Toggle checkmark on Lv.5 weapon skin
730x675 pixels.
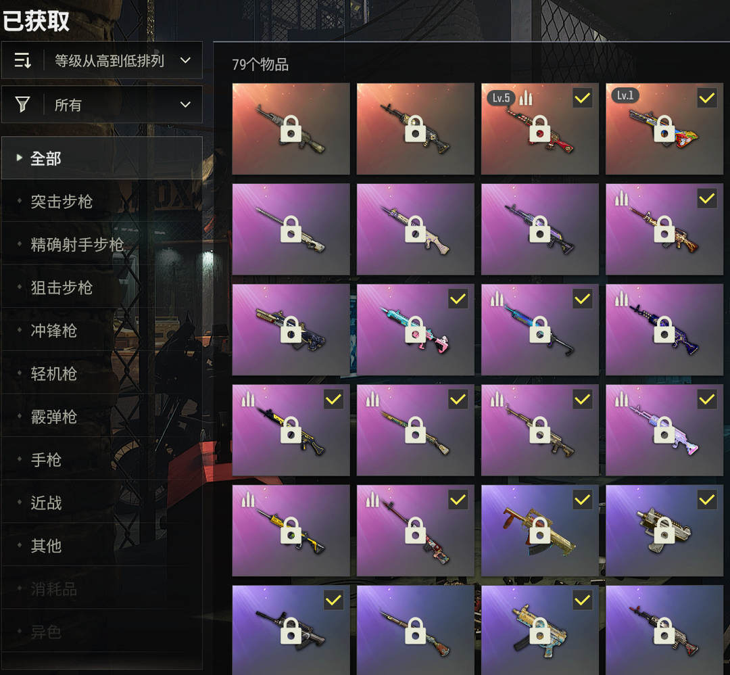click(583, 98)
